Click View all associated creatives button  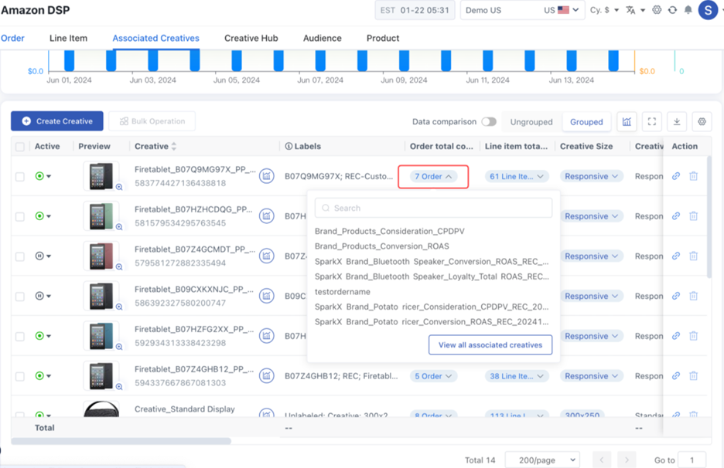point(490,344)
